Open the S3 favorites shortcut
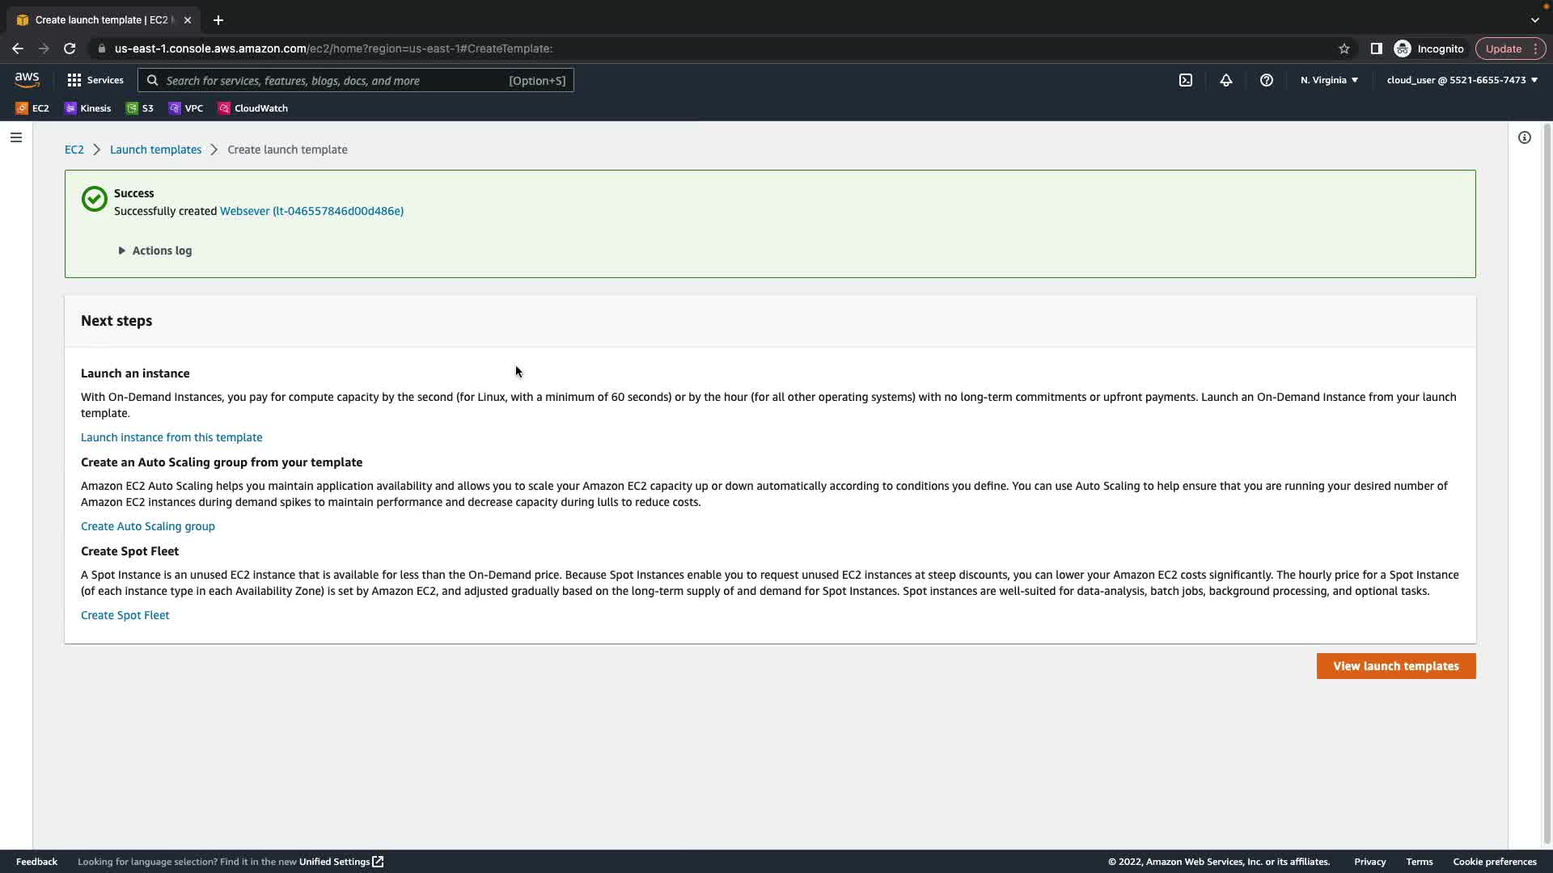Image resolution: width=1553 pixels, height=873 pixels. point(140,108)
